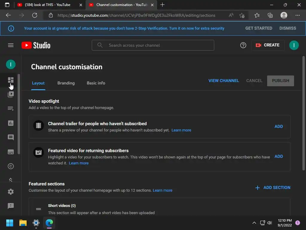Click VIEW CHANNEL link

(x=224, y=81)
